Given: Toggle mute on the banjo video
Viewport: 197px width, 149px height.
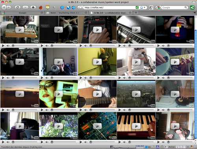Looking at the screenshot, I should click(164, 78).
